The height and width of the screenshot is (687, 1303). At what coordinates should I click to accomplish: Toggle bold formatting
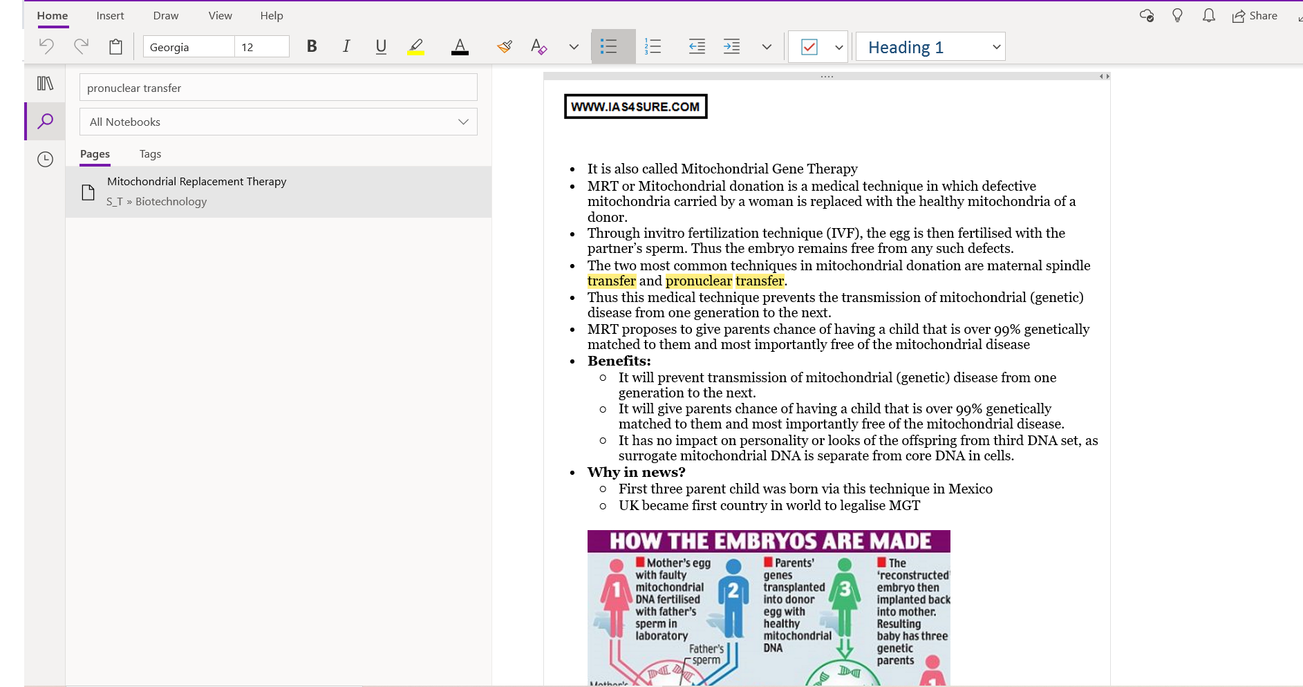point(312,46)
